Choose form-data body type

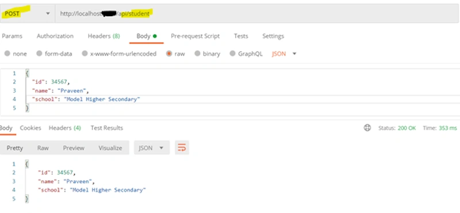(54, 54)
